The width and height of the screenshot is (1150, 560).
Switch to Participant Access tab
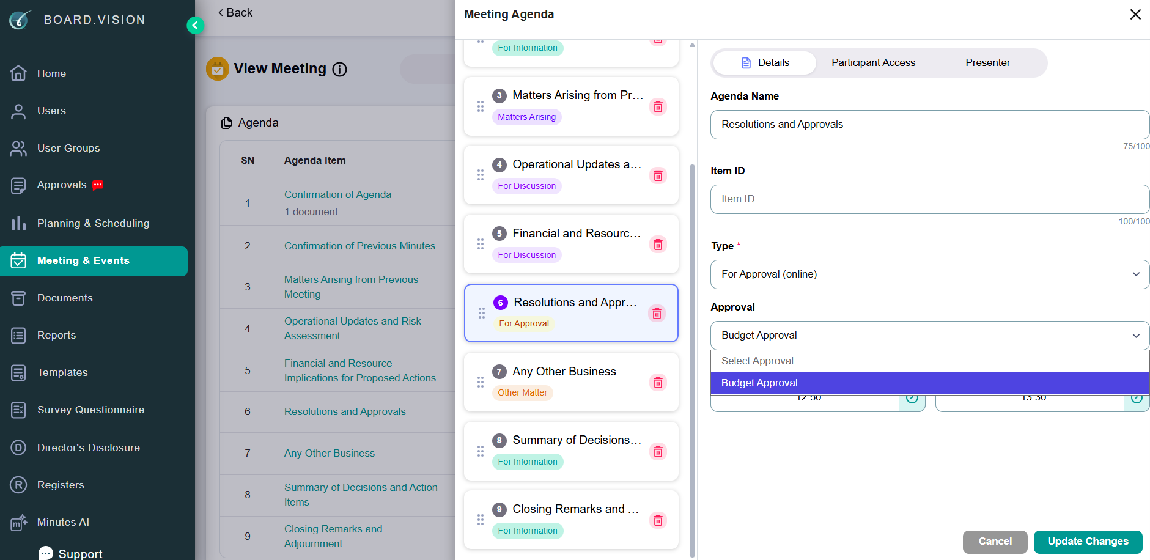[x=873, y=63]
